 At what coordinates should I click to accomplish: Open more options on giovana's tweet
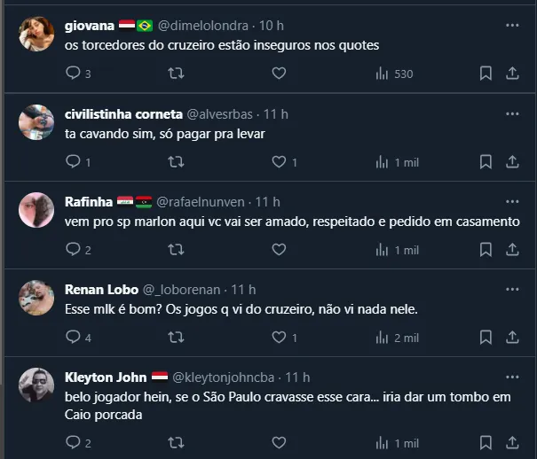click(511, 26)
